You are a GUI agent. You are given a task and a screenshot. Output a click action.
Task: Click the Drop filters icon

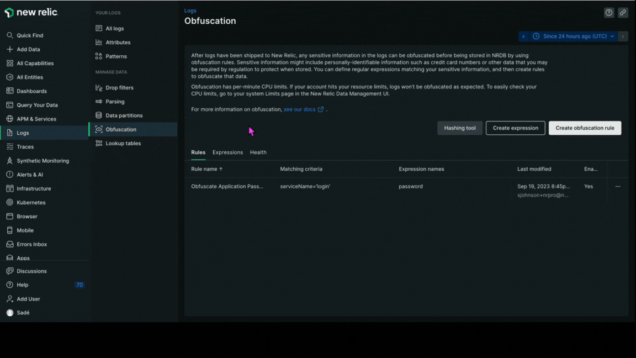[99, 88]
